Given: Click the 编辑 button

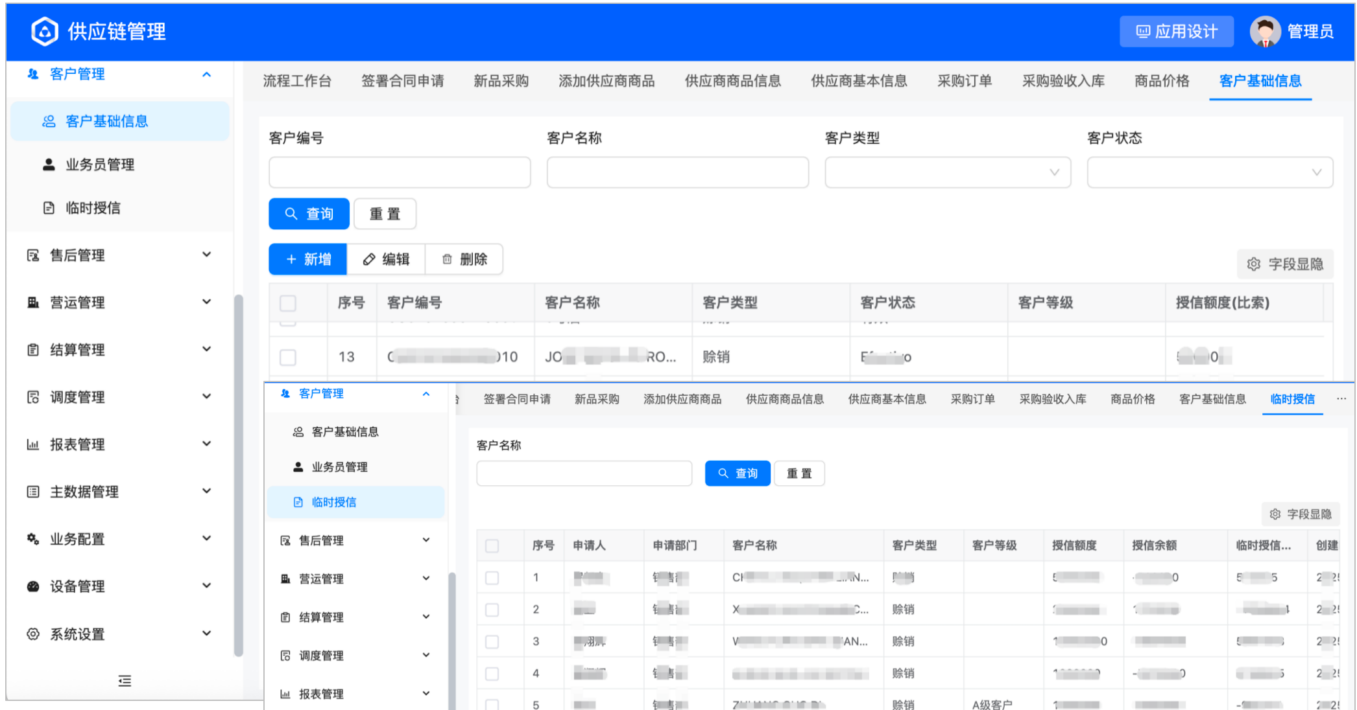Looking at the screenshot, I should tap(386, 259).
